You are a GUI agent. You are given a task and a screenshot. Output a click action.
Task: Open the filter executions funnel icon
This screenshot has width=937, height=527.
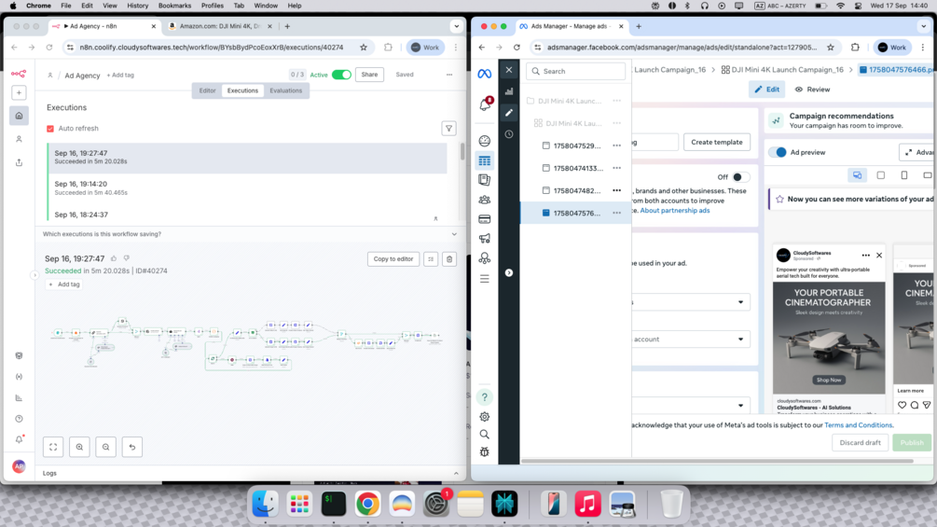(x=448, y=129)
